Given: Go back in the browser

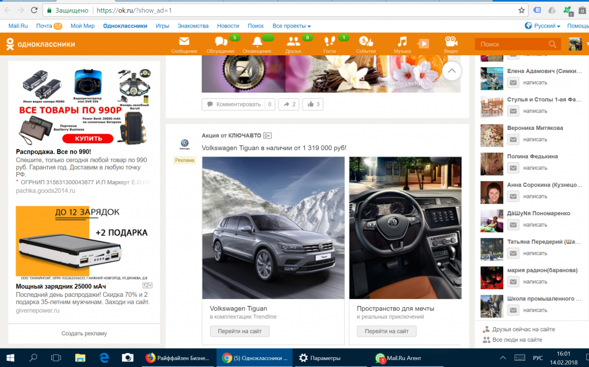Looking at the screenshot, I should coord(7,10).
